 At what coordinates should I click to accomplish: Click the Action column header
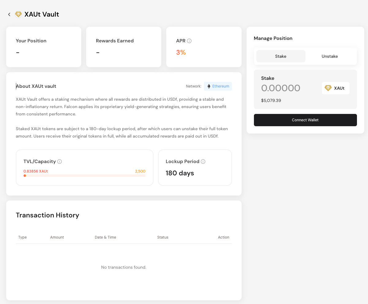pos(224,237)
